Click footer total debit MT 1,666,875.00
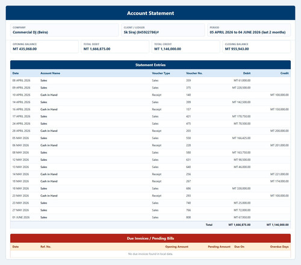The height and width of the screenshot is (265, 301). pos(240,225)
